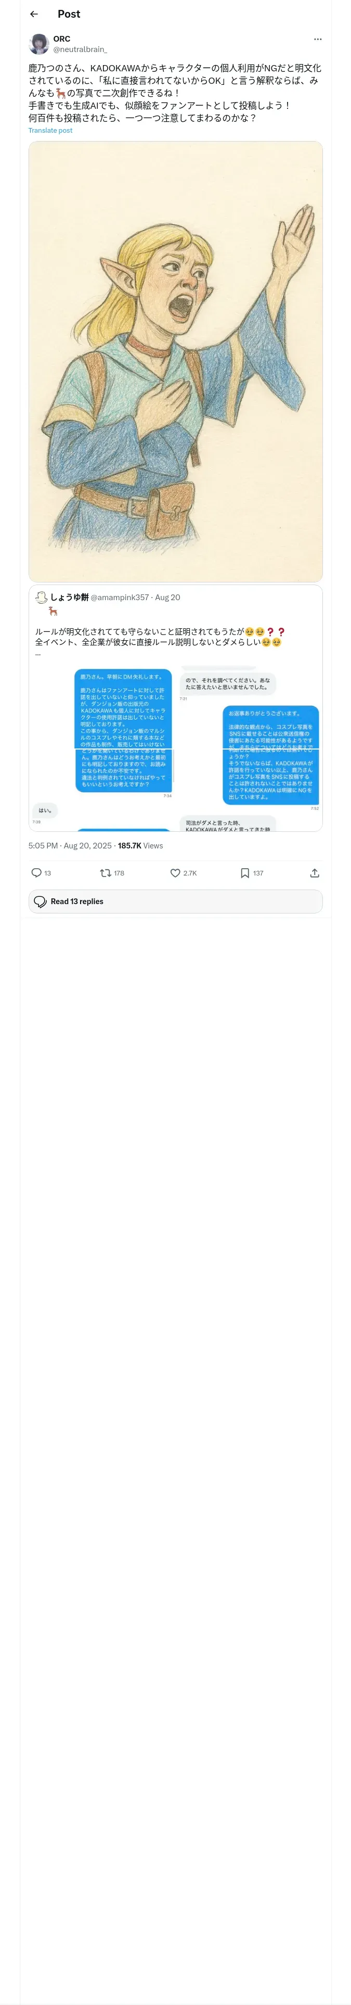View the chat screenshot in quoted post
The image size is (351, 2005).
tap(176, 748)
